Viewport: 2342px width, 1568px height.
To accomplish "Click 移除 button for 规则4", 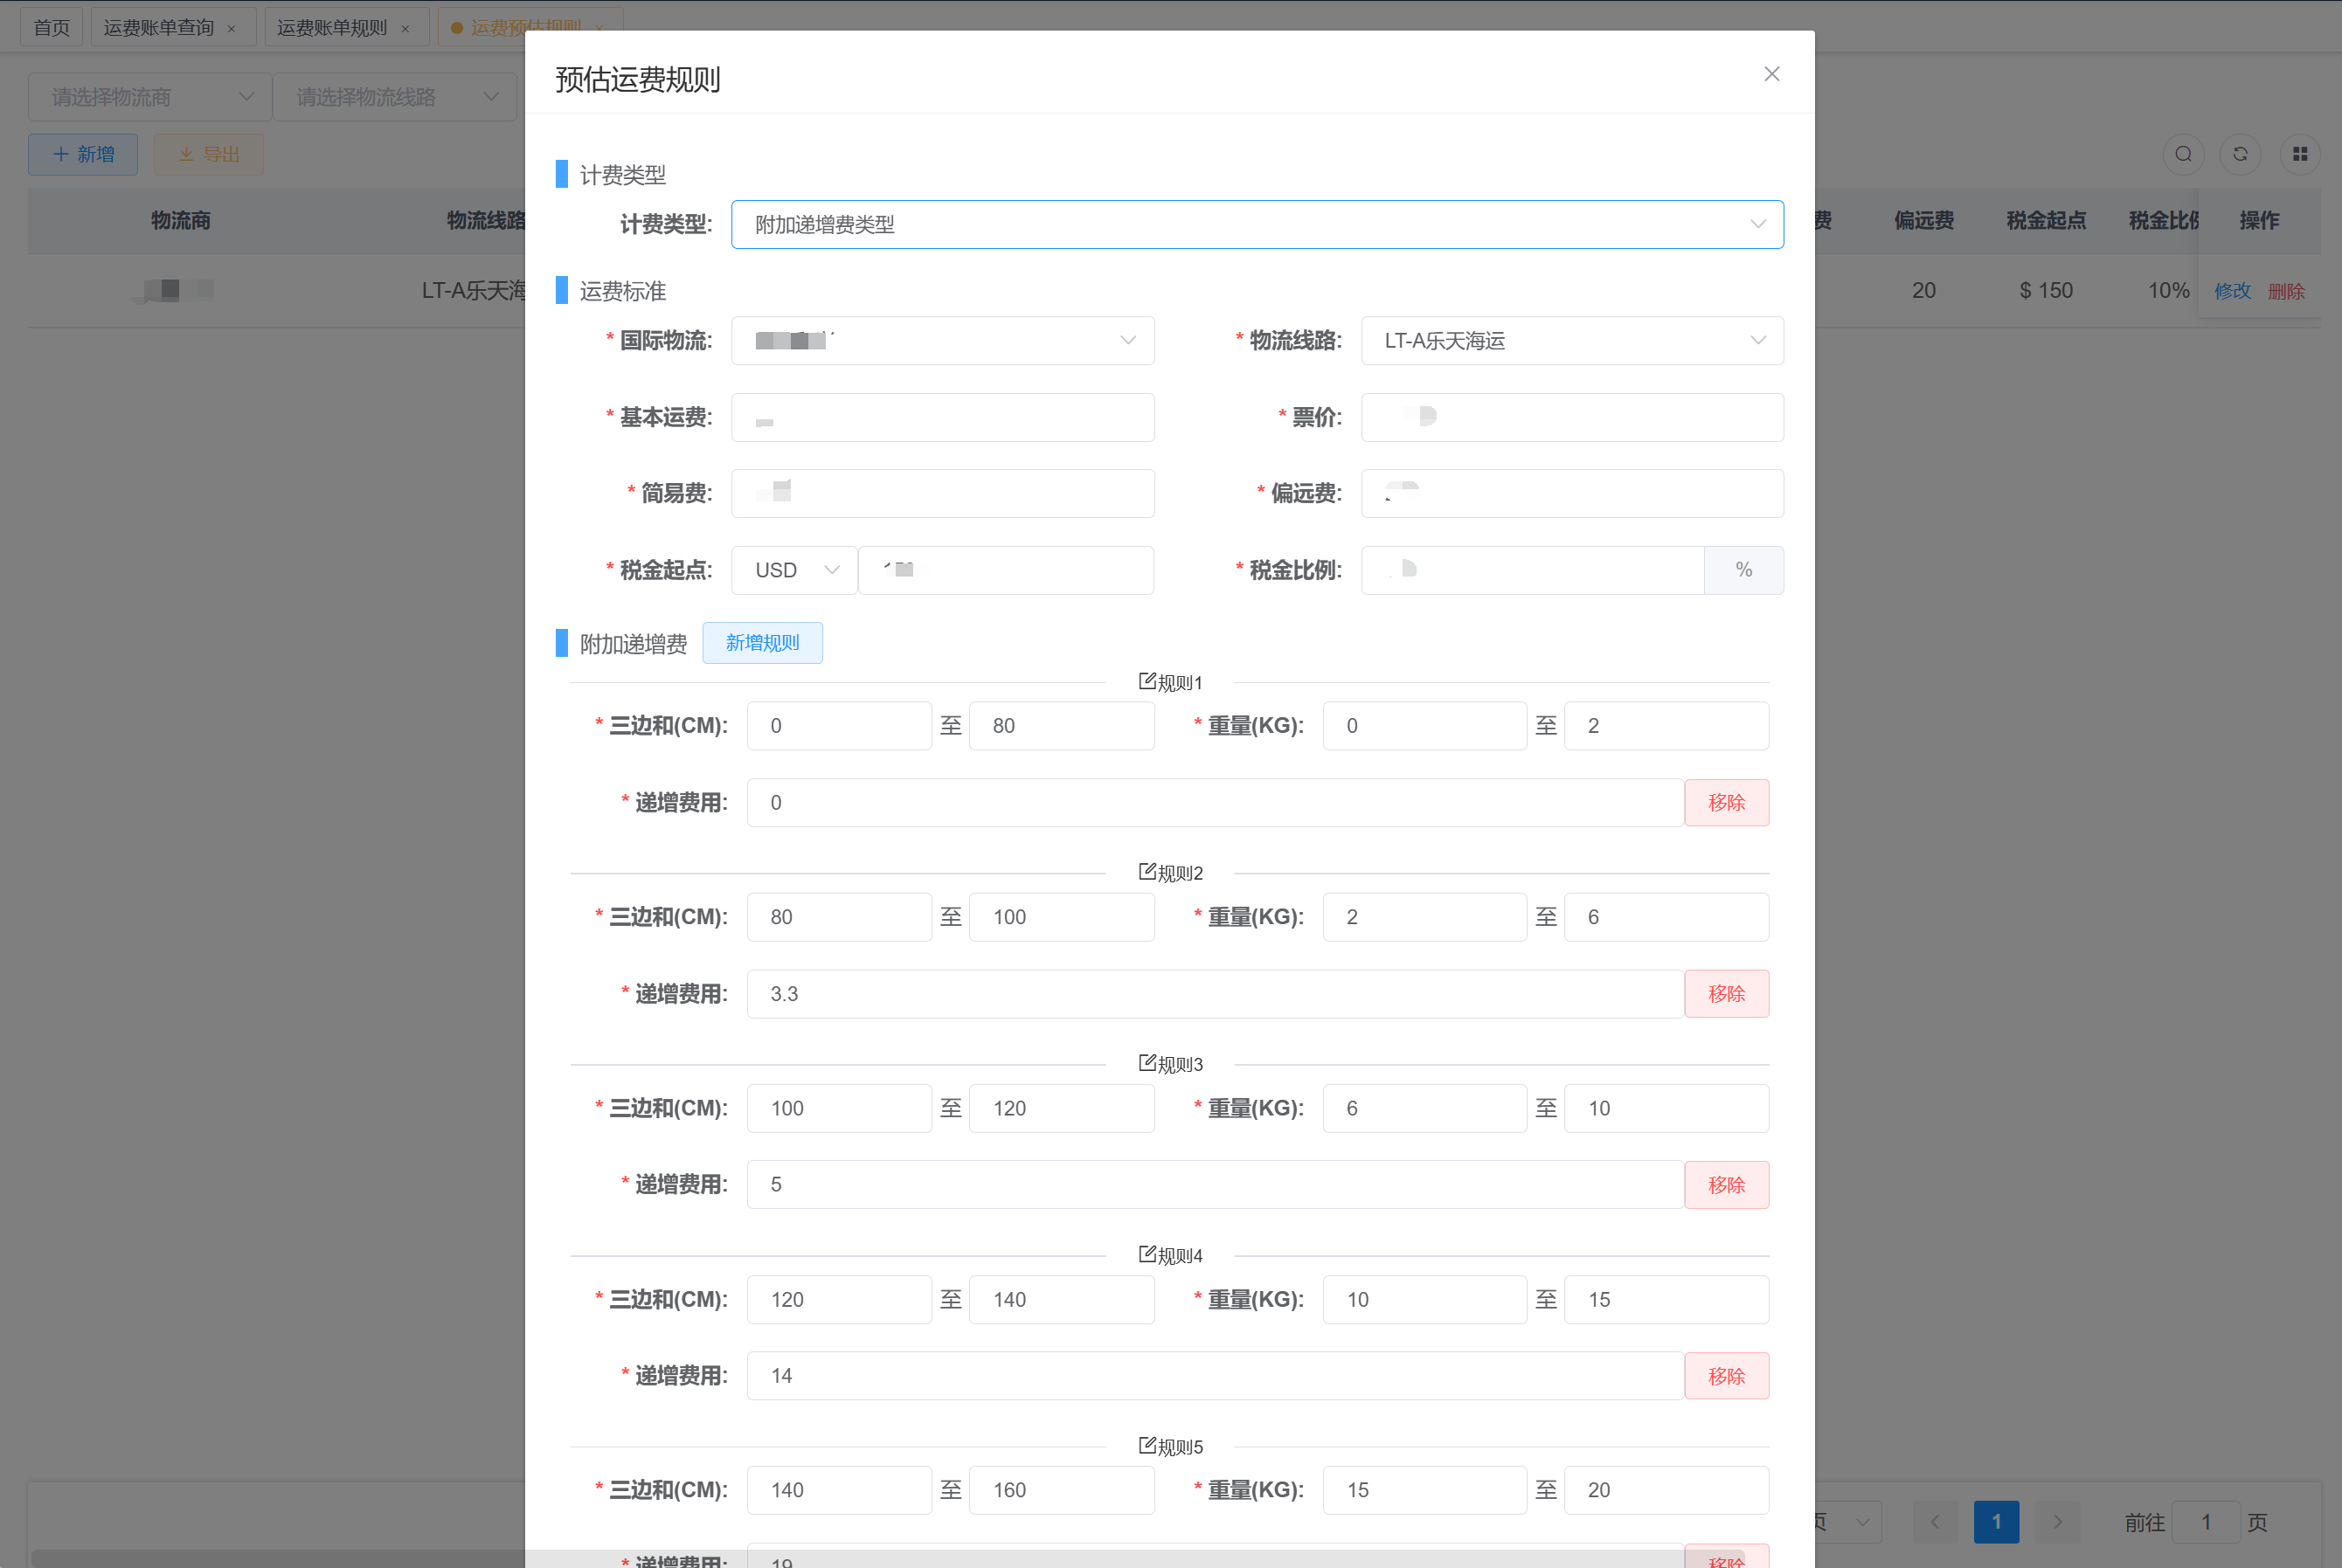I will pos(1726,1376).
